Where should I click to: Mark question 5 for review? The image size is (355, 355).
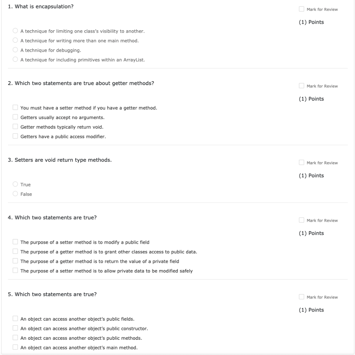pyautogui.click(x=301, y=297)
